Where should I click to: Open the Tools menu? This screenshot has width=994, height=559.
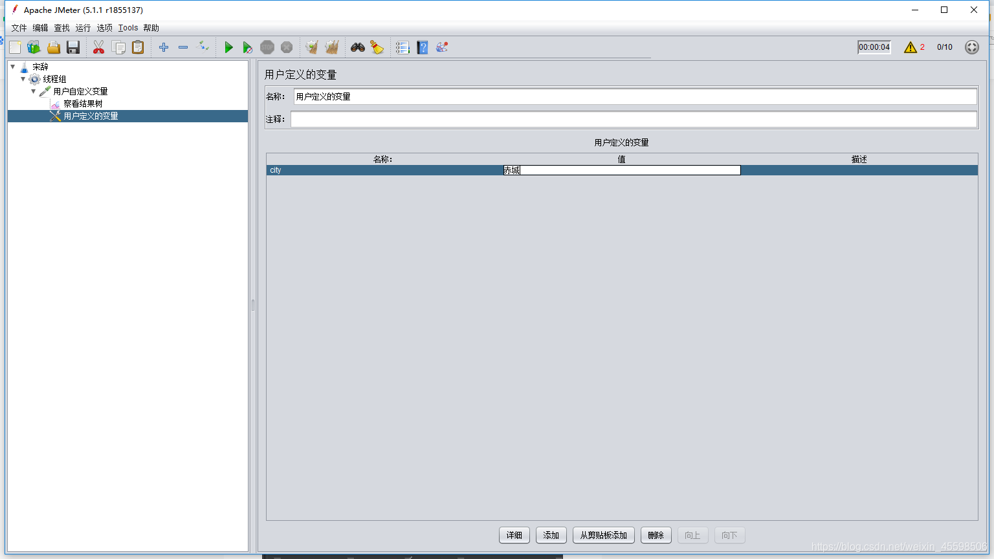tap(128, 28)
